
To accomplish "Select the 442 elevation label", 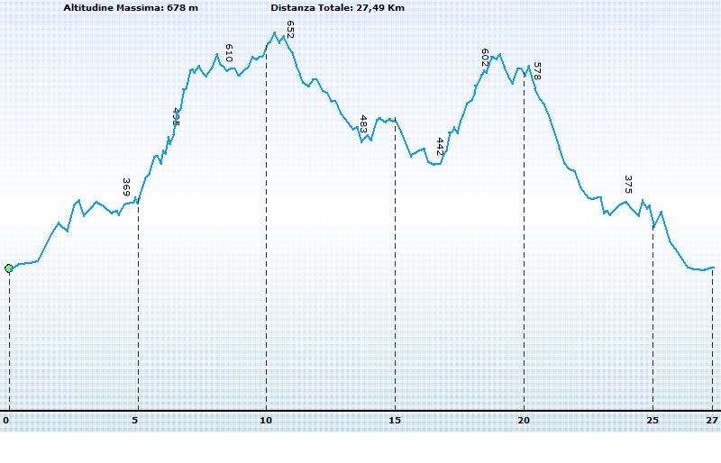I will click(440, 146).
